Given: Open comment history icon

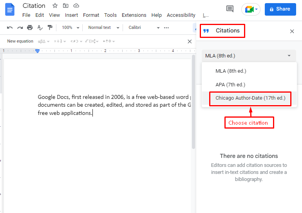Looking at the screenshot, I should point(230,9).
